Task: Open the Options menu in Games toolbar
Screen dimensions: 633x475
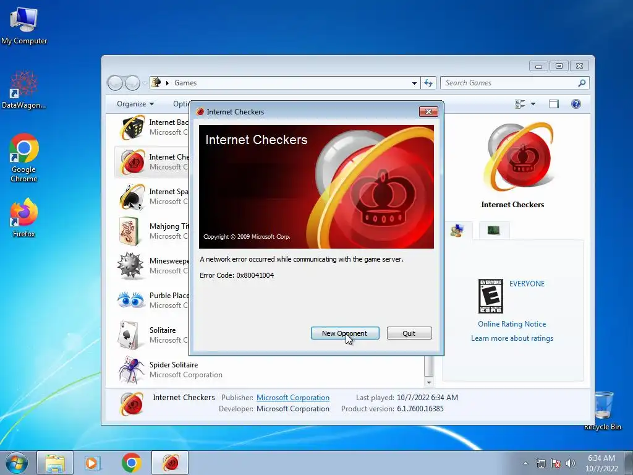Action: pos(181,104)
